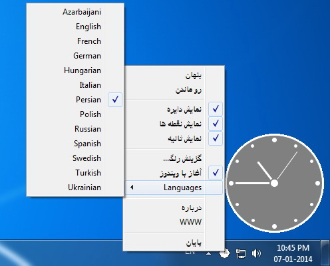Image resolution: width=330 pixels, height=266 pixels.
Task: Toggle آغاز با ویندوز (start with Windows)
Action: [x=174, y=173]
